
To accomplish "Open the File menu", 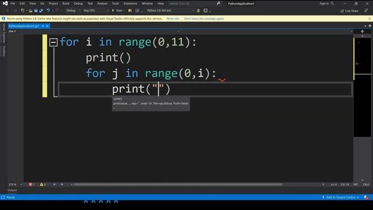I will click(x=13, y=3).
